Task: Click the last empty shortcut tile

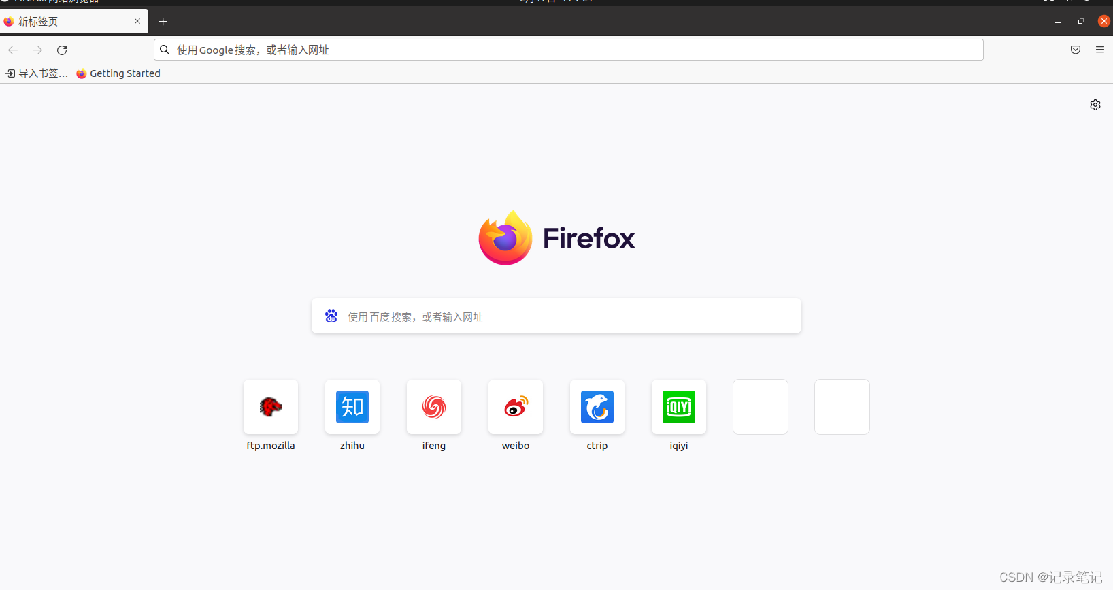Action: click(842, 407)
